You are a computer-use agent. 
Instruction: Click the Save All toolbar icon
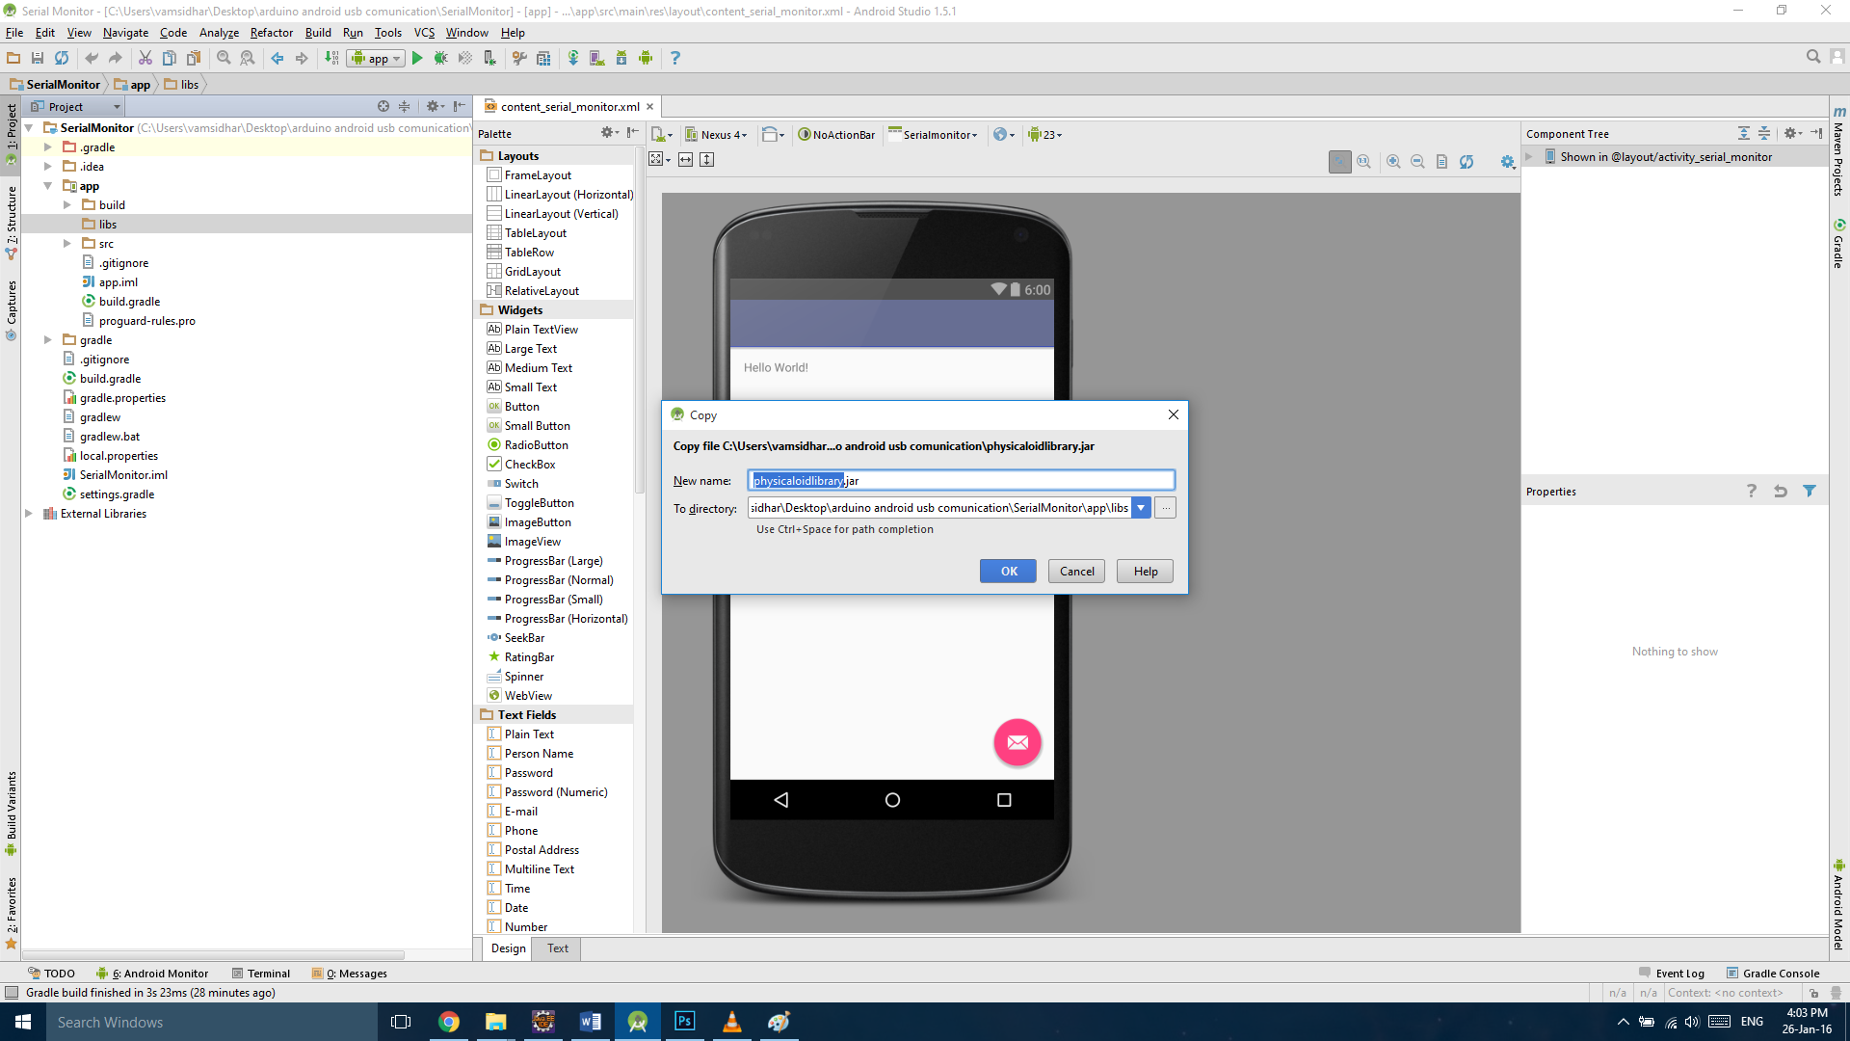click(38, 58)
